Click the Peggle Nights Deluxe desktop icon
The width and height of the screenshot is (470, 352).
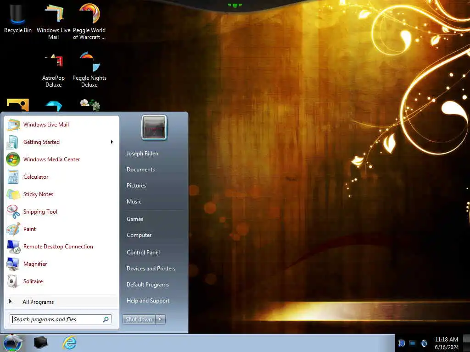point(90,70)
